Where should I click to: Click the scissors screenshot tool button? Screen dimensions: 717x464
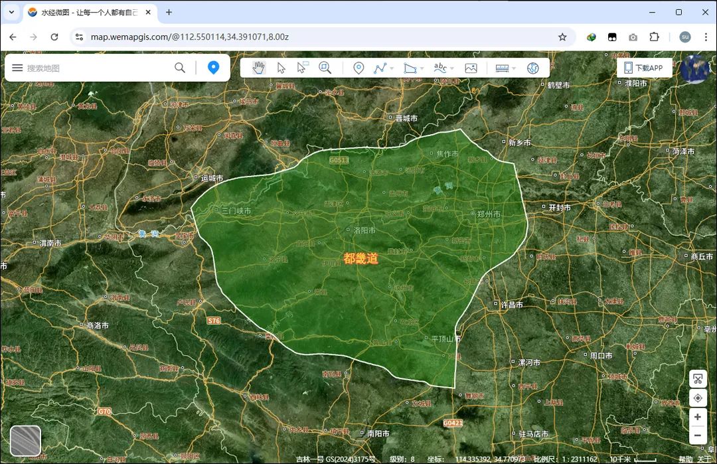click(x=698, y=379)
